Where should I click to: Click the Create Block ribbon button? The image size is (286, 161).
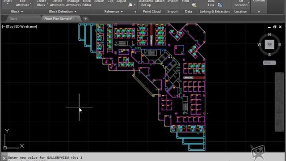41,3
